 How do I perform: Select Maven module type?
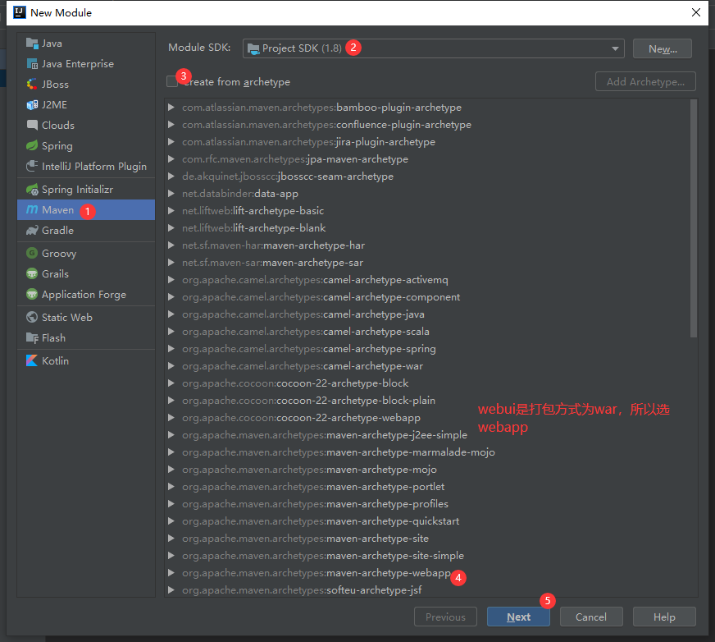point(86,210)
